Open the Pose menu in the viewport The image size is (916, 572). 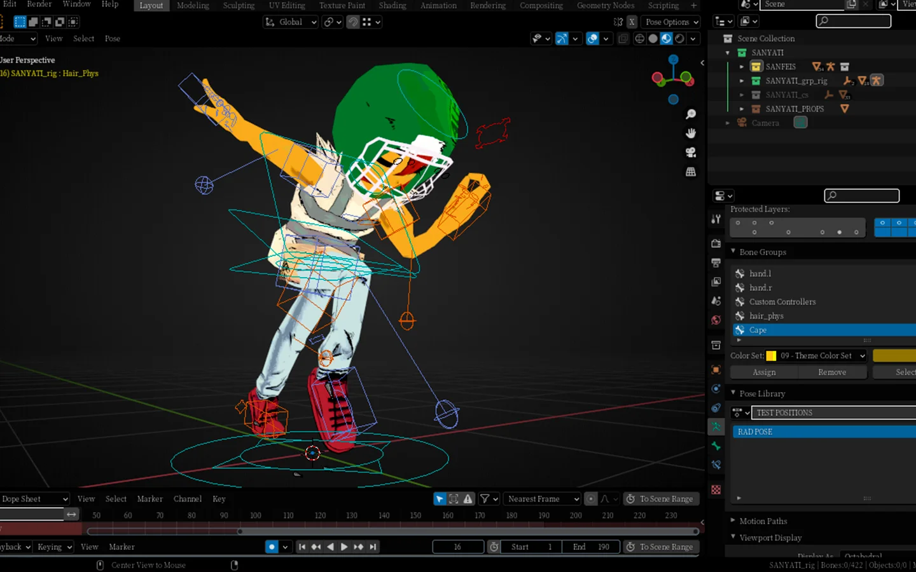click(x=112, y=39)
